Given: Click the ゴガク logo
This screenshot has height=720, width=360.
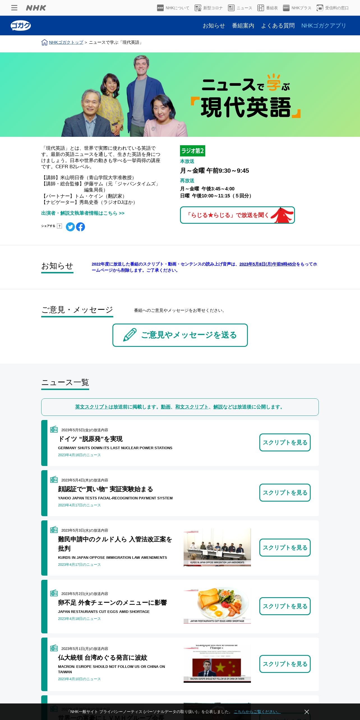Looking at the screenshot, I should [x=21, y=26].
